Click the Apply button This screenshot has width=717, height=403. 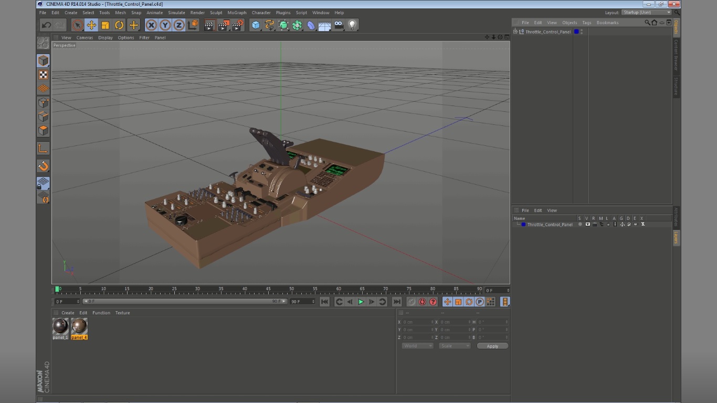(492, 346)
